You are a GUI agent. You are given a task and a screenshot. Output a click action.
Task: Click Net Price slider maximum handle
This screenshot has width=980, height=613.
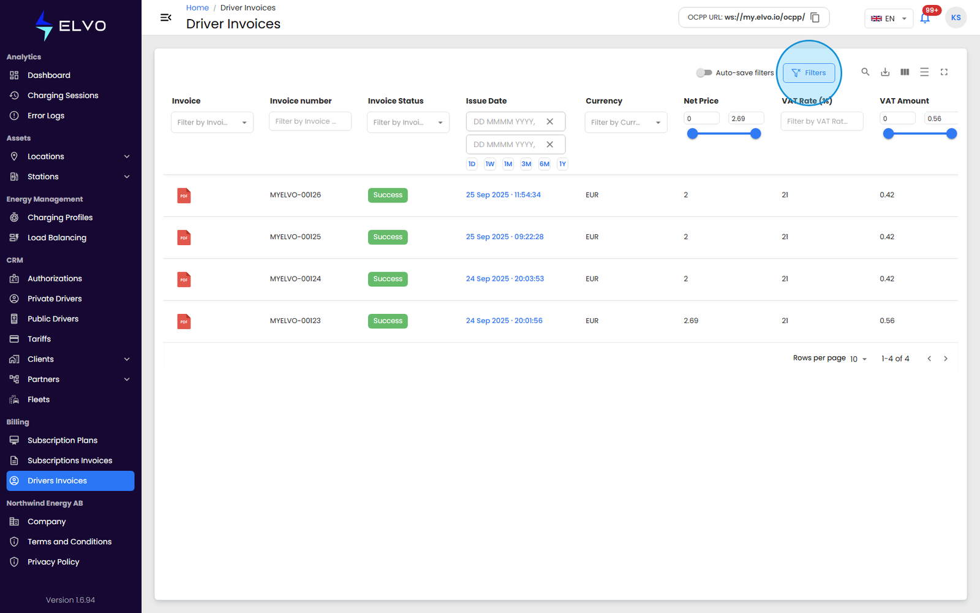756,134
